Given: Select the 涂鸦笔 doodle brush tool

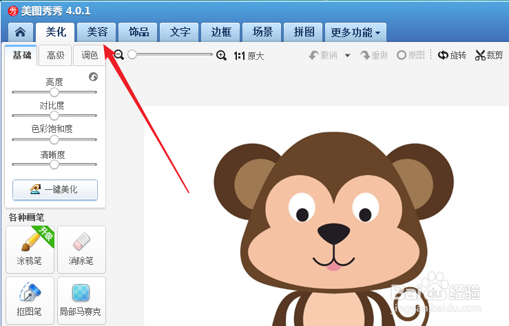Looking at the screenshot, I should (30, 250).
